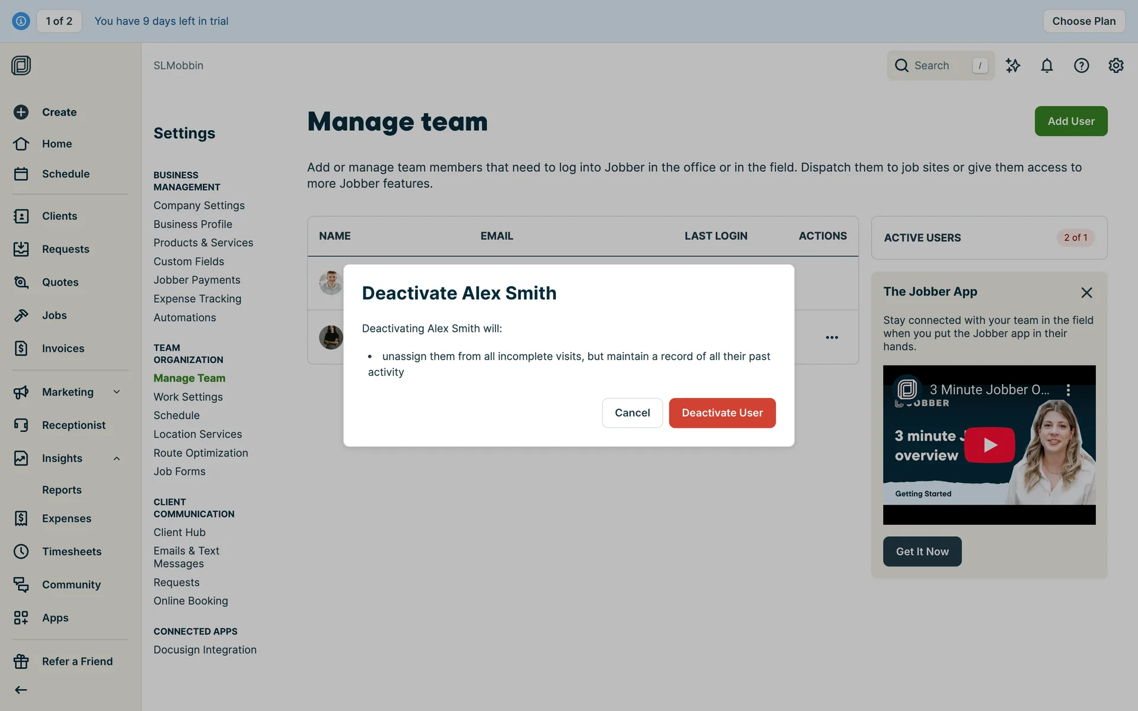Click the Create plus icon
The width and height of the screenshot is (1138, 711).
coord(21,112)
